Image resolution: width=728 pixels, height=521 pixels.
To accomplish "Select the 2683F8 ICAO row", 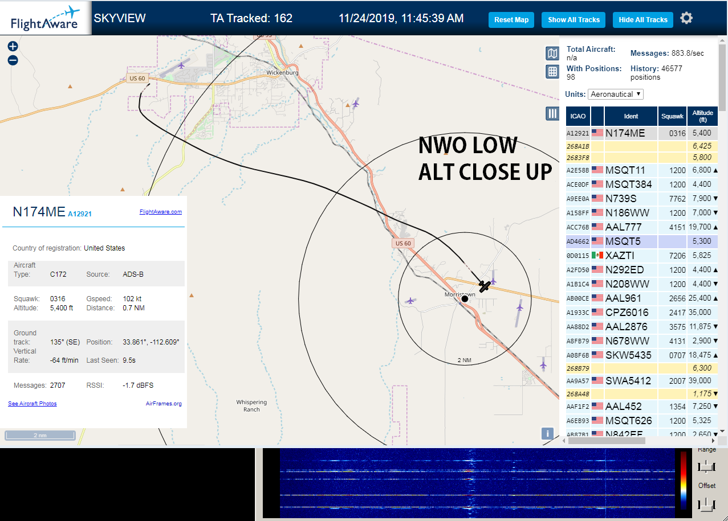I will [642, 158].
